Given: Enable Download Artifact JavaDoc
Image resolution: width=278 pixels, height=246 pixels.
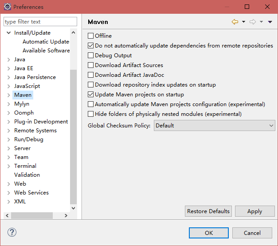Looking at the screenshot, I should pyautogui.click(x=90, y=75).
